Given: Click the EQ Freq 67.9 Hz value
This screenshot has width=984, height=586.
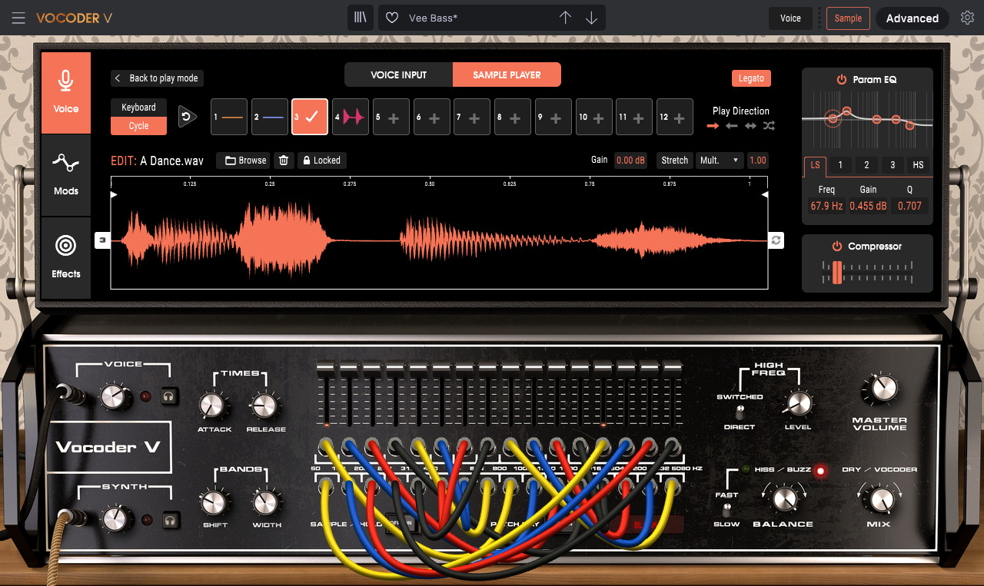Looking at the screenshot, I should click(x=826, y=206).
